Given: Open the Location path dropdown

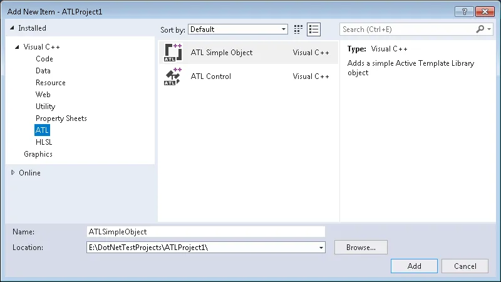Looking at the screenshot, I should (321, 248).
